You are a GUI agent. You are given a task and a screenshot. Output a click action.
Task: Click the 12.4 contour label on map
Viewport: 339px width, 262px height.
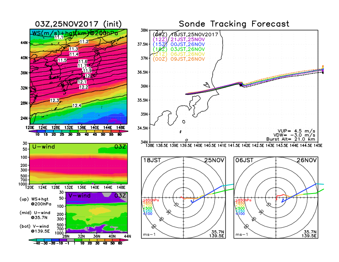77,105
